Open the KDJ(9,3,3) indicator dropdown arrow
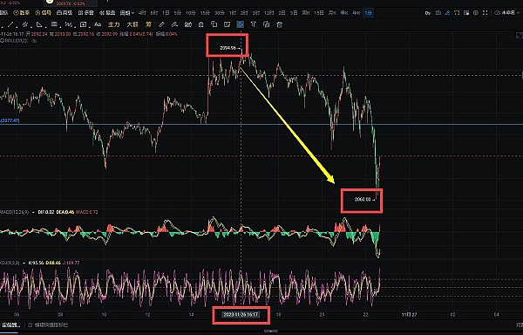Screen dimensions: 523x335 pyautogui.click(x=24, y=263)
